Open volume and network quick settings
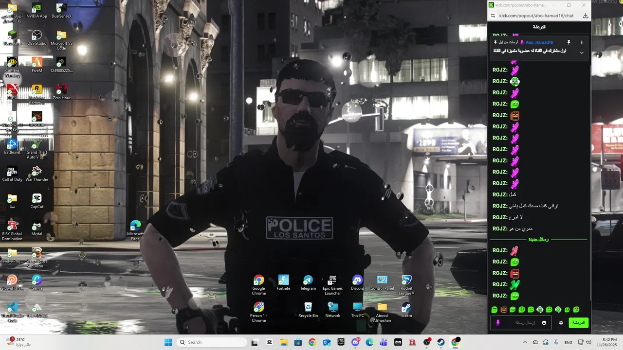 (x=586, y=342)
